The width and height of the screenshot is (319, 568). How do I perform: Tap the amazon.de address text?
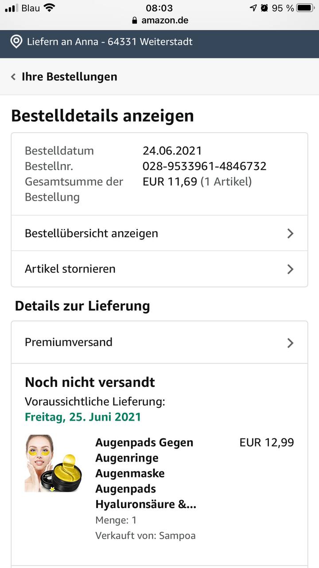[165, 20]
